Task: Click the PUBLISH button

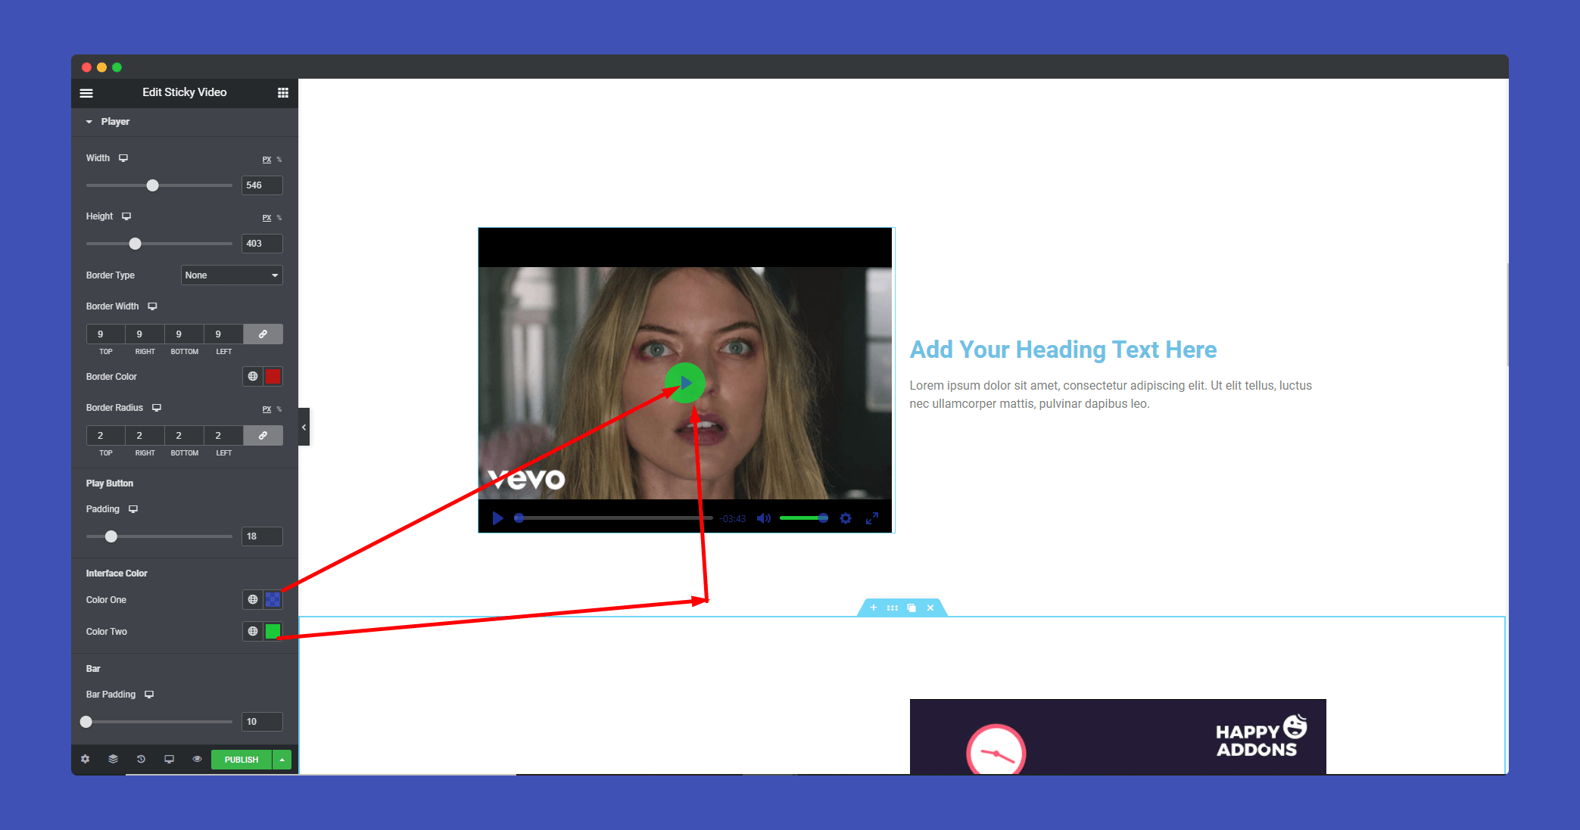Action: coord(242,758)
